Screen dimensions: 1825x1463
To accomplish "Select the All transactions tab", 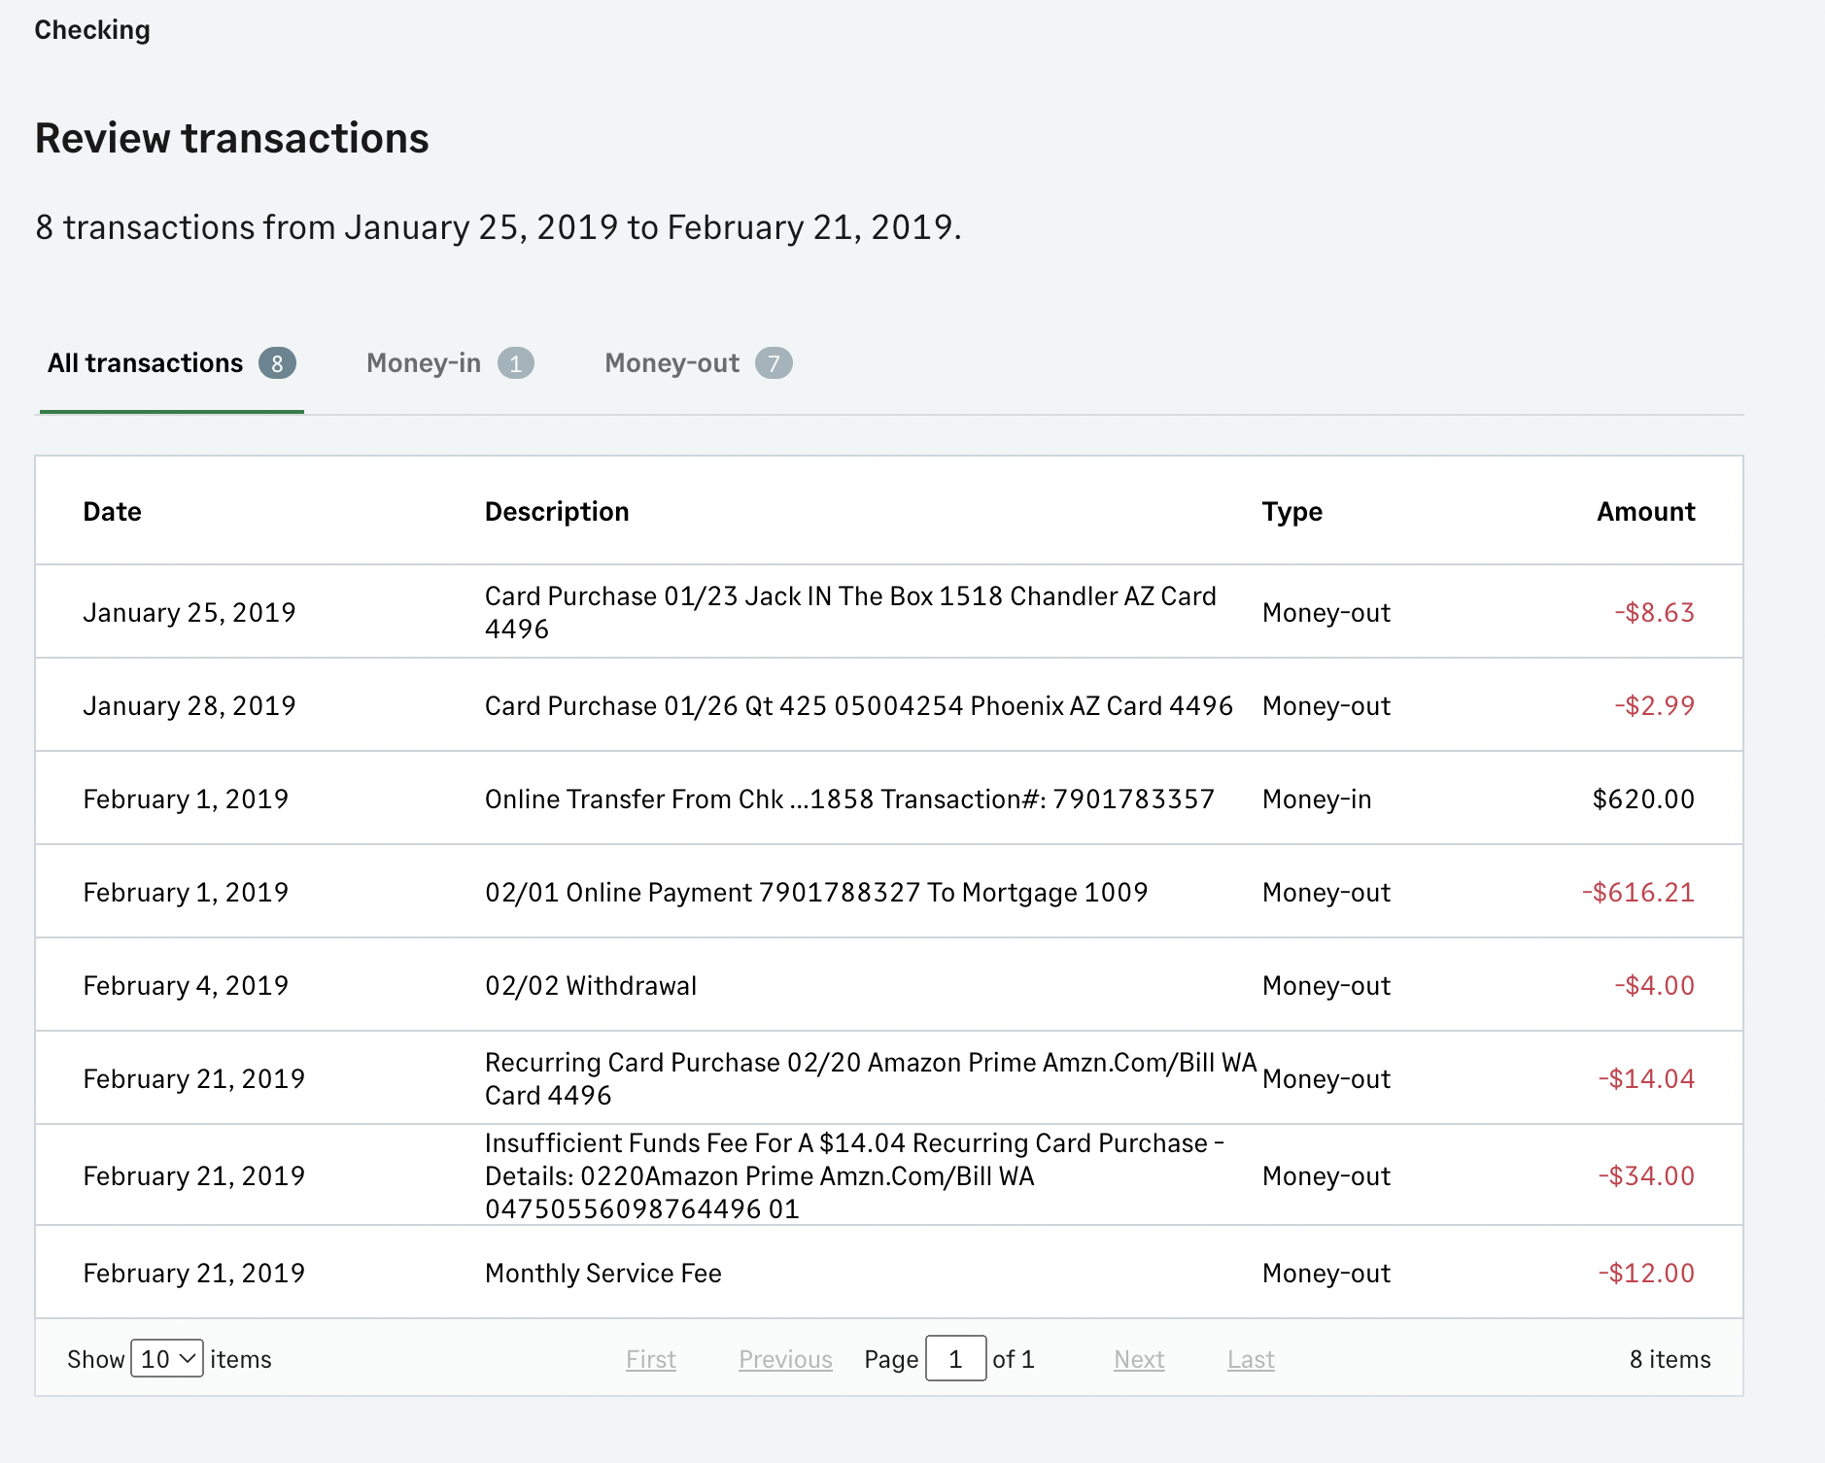I will tap(146, 362).
